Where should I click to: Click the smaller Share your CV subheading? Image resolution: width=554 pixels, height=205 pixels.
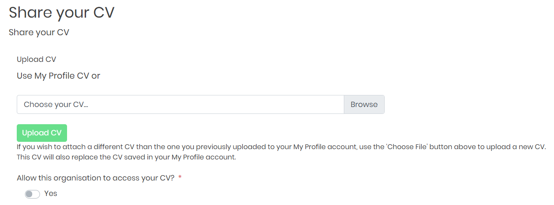click(39, 33)
